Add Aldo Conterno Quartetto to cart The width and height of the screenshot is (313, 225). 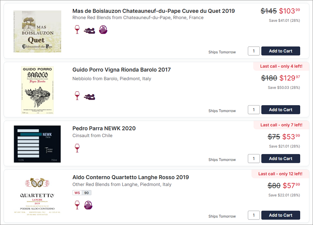click(x=281, y=215)
